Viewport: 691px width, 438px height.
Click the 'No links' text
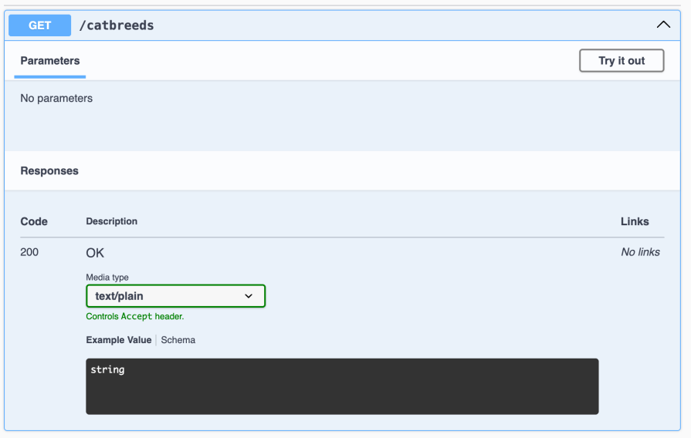click(x=640, y=252)
